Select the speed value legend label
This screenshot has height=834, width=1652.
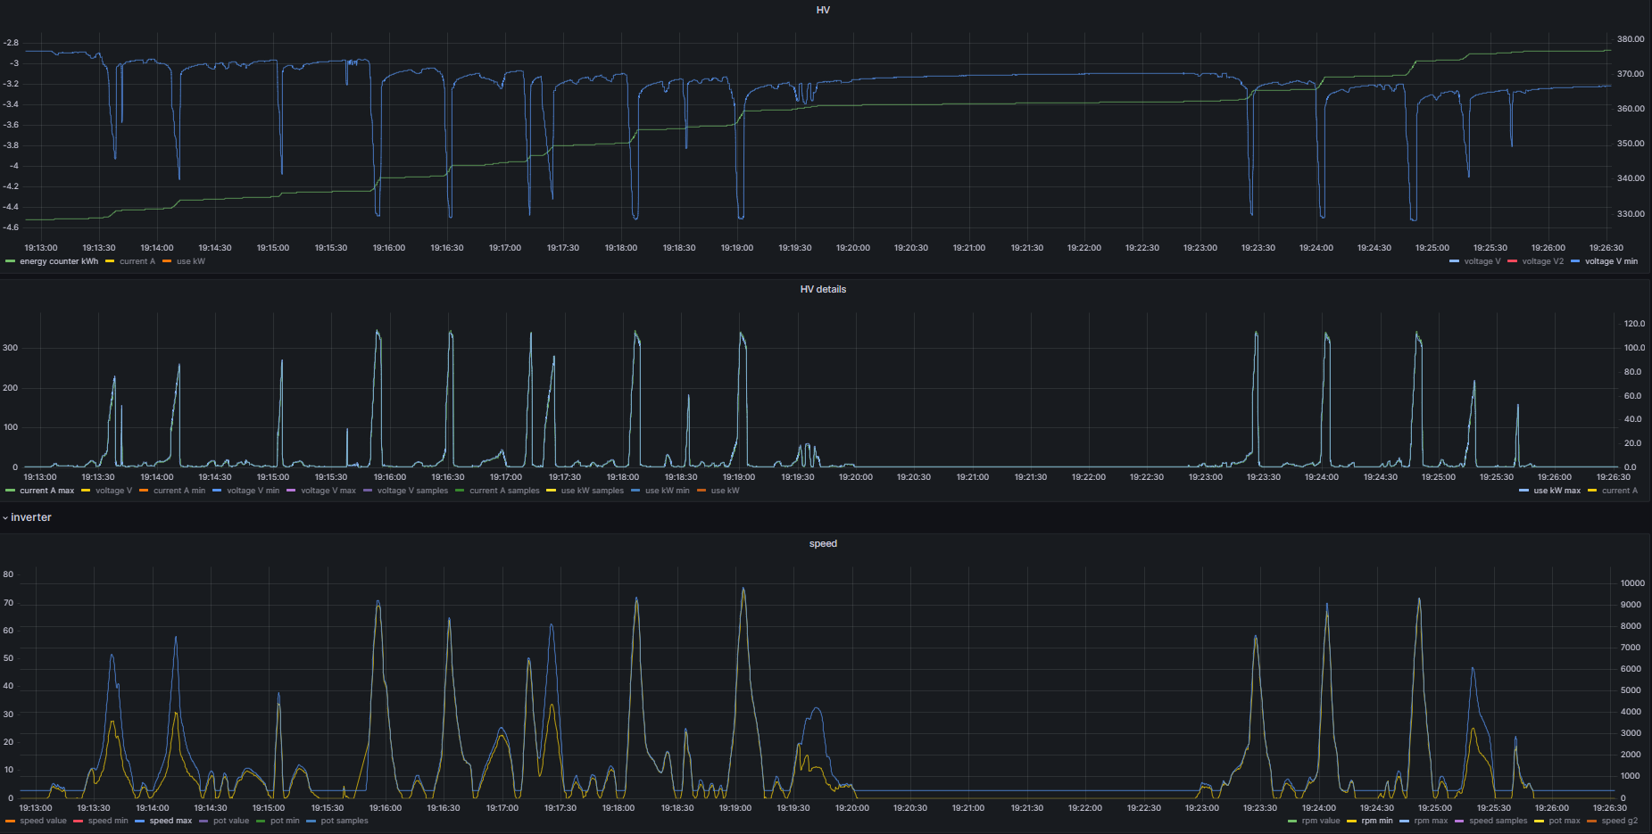[x=43, y=822]
